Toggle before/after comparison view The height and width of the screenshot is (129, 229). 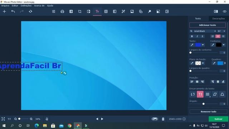[216, 11]
